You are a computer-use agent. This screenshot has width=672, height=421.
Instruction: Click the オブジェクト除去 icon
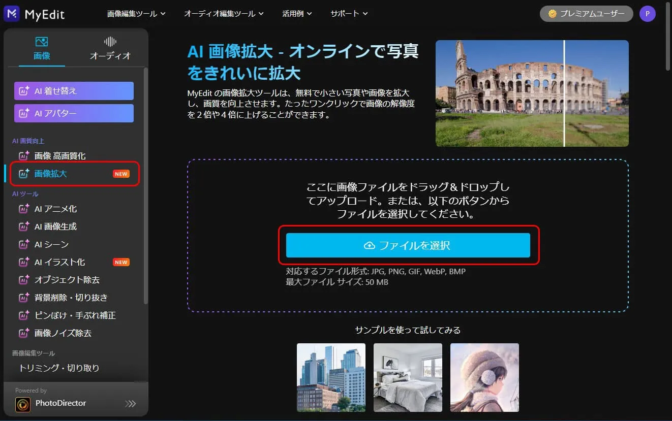coord(24,280)
